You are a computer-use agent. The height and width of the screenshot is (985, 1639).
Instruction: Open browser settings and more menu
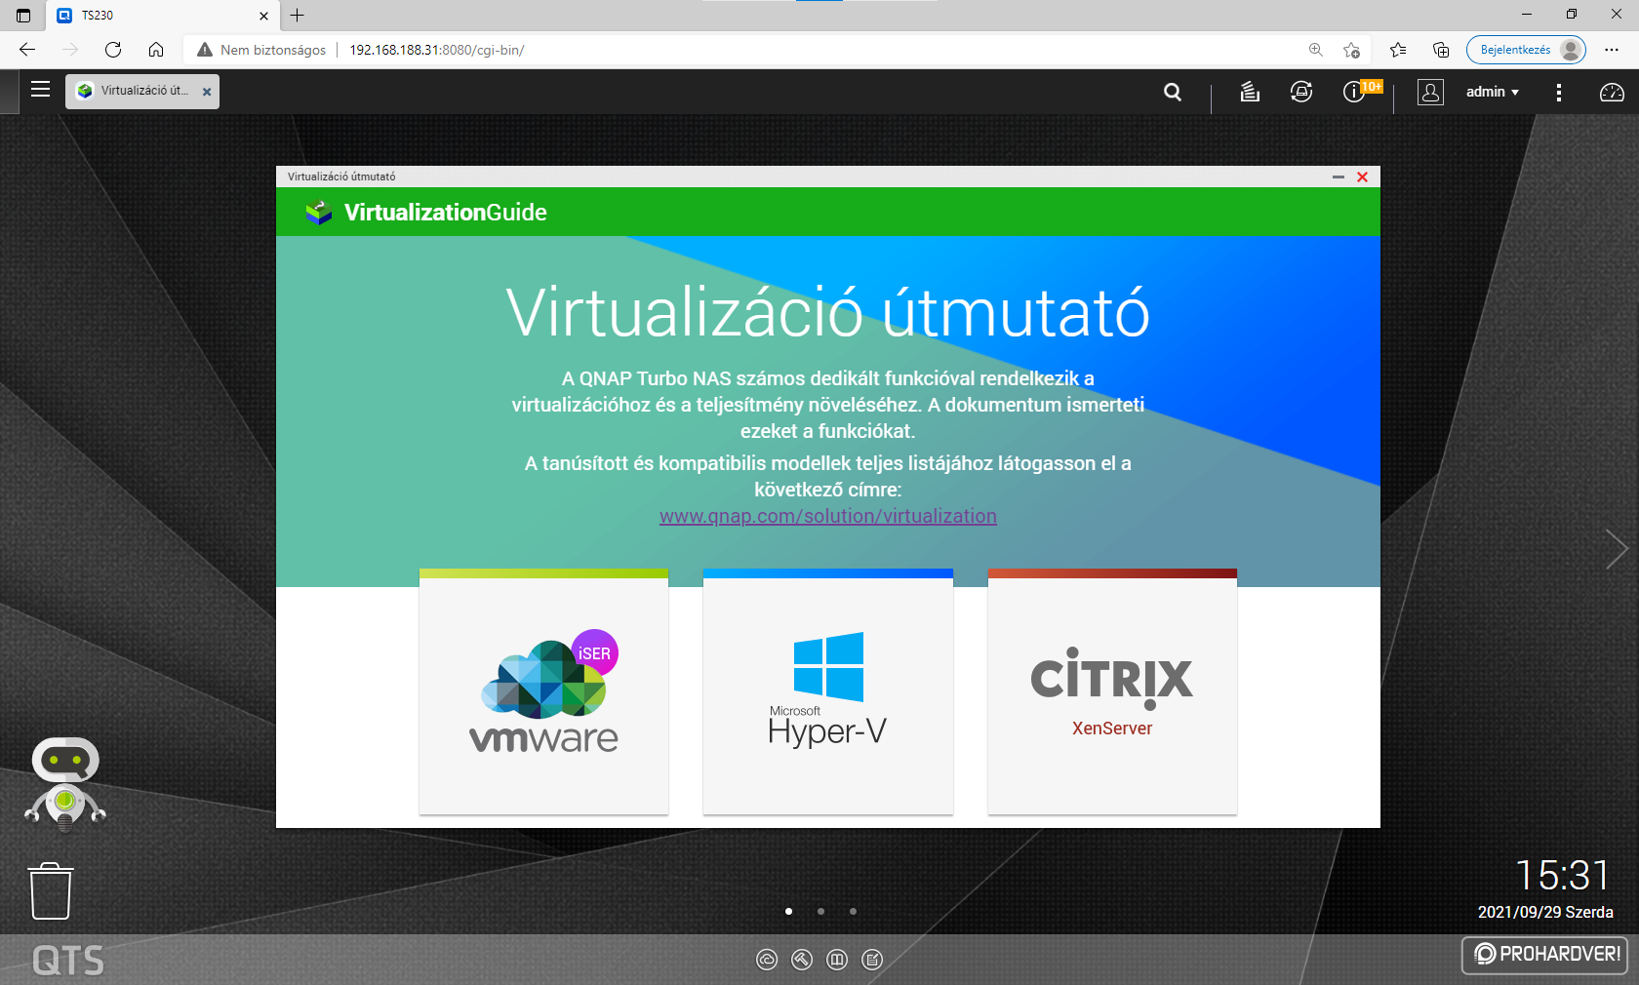(x=1612, y=50)
